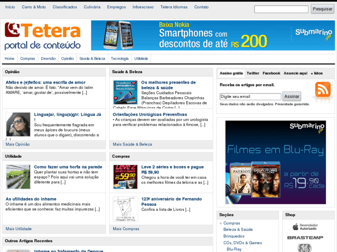Click the Mais Opinião link
Screen dimensions: 337x252
(x=18, y=144)
